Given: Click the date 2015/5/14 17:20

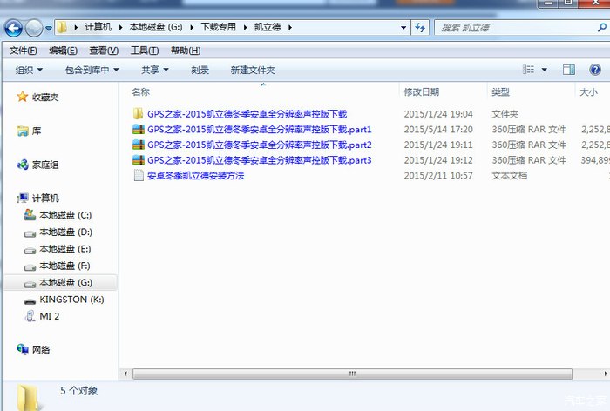Looking at the screenshot, I should click(x=438, y=129).
